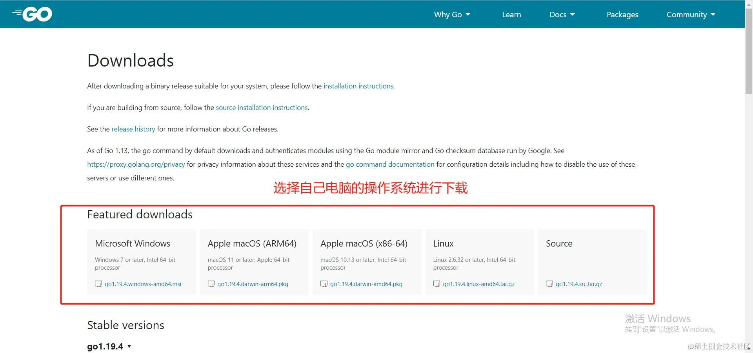Download go1.19.4.linux-amd64.tar.gz
Screen dimensions: 753x353
click(479, 284)
